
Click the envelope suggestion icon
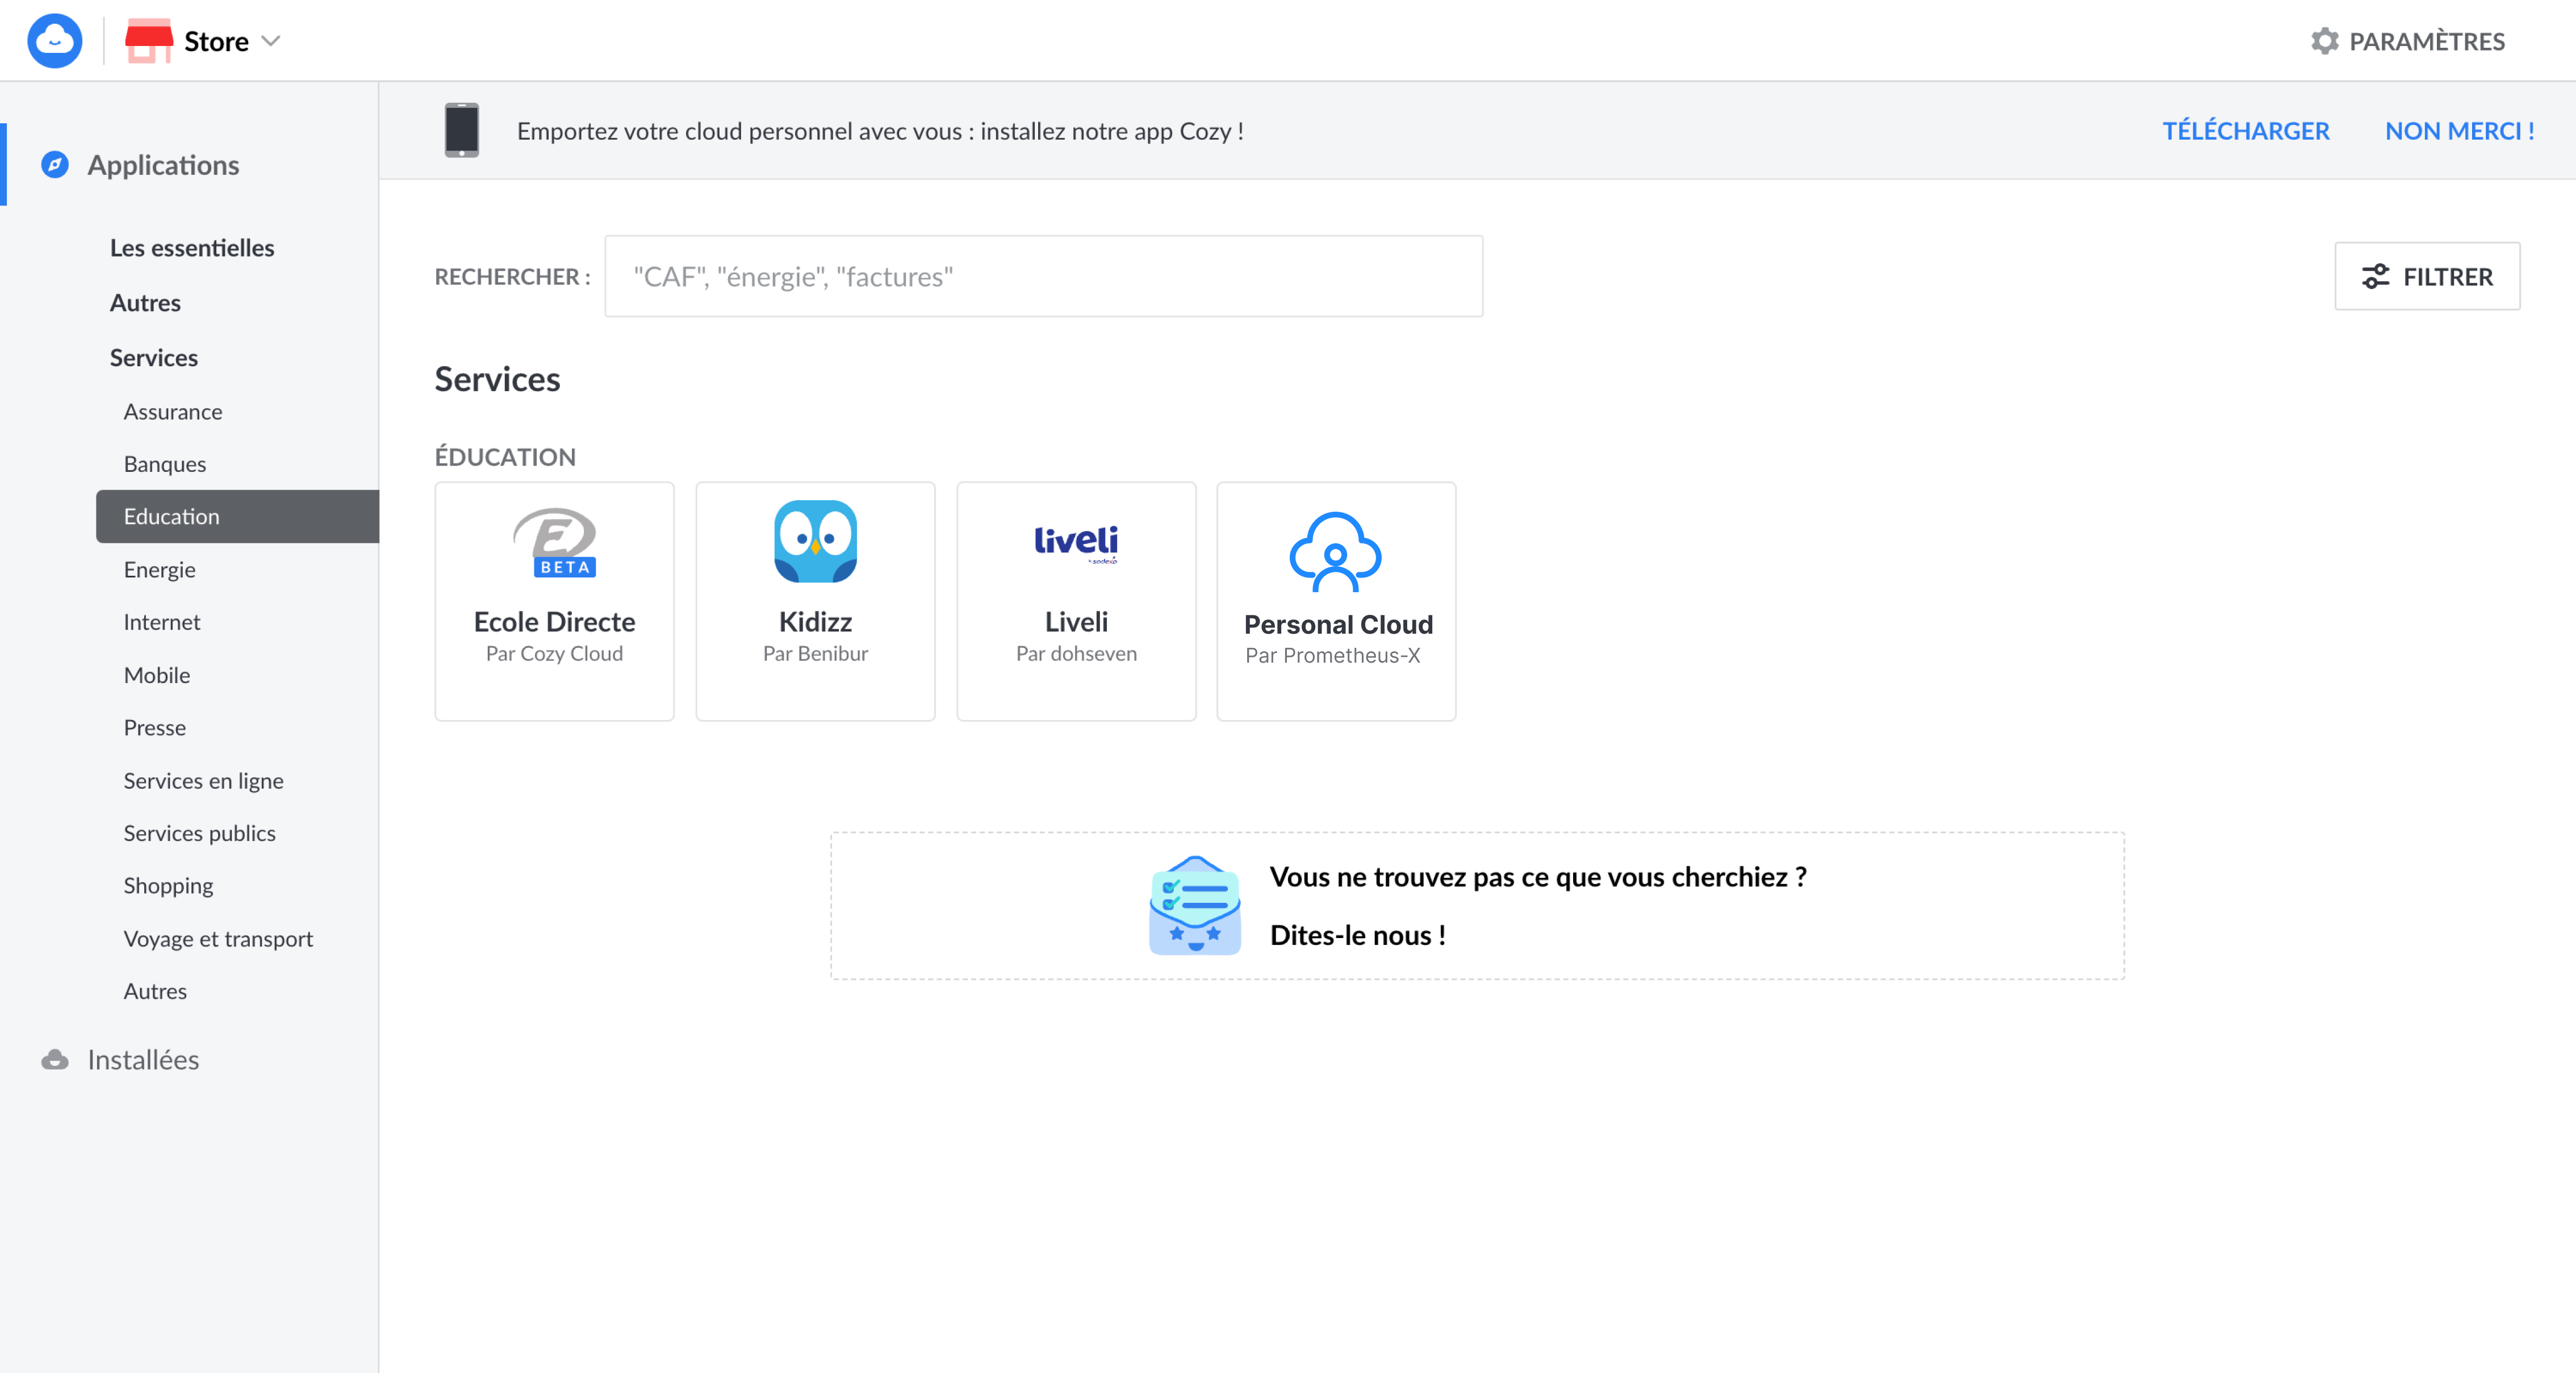(1195, 905)
